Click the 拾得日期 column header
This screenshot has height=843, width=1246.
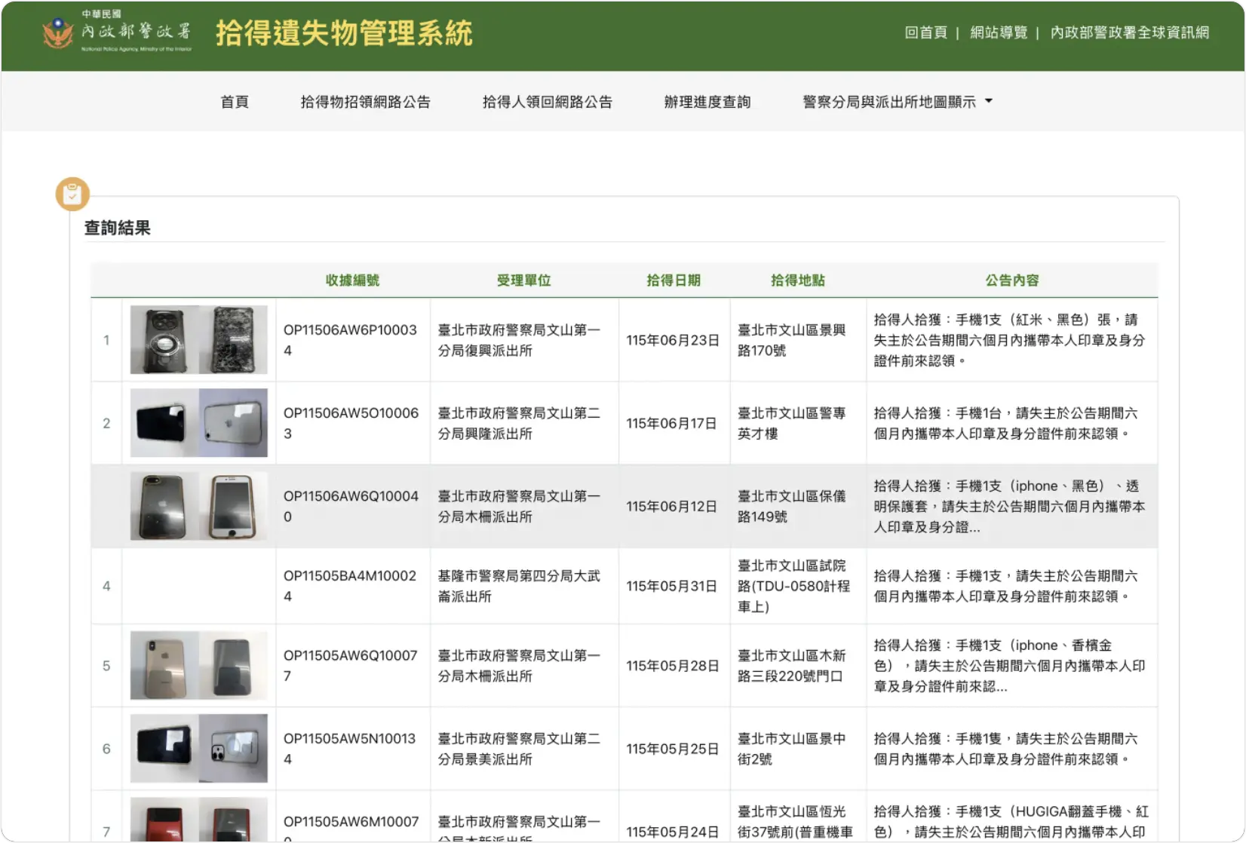(674, 280)
